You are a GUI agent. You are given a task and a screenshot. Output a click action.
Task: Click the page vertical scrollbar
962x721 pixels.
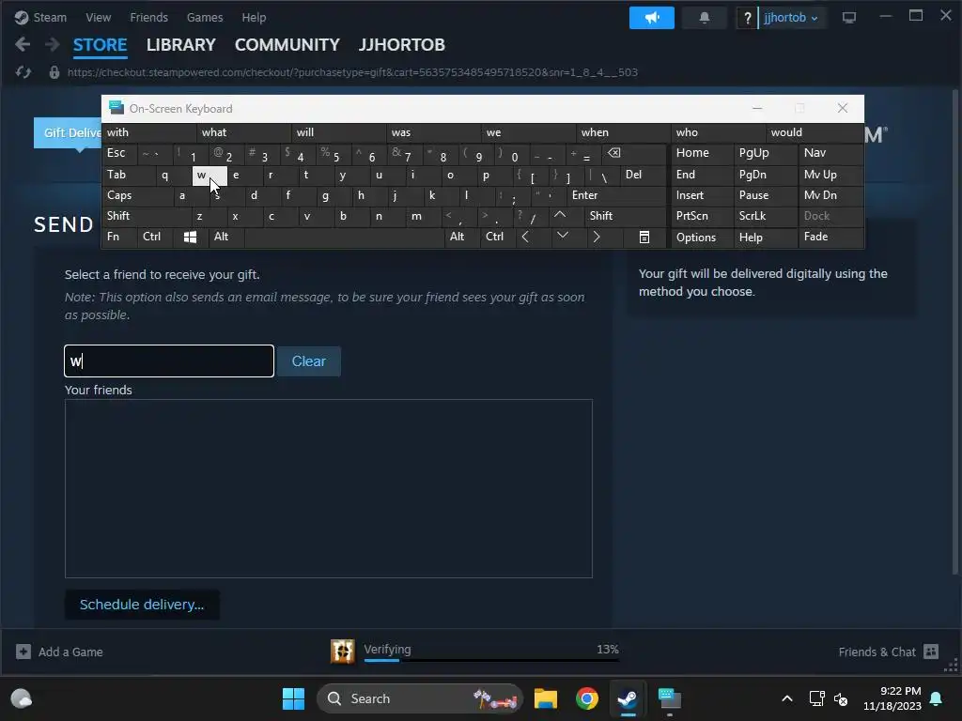pyautogui.click(x=954, y=332)
